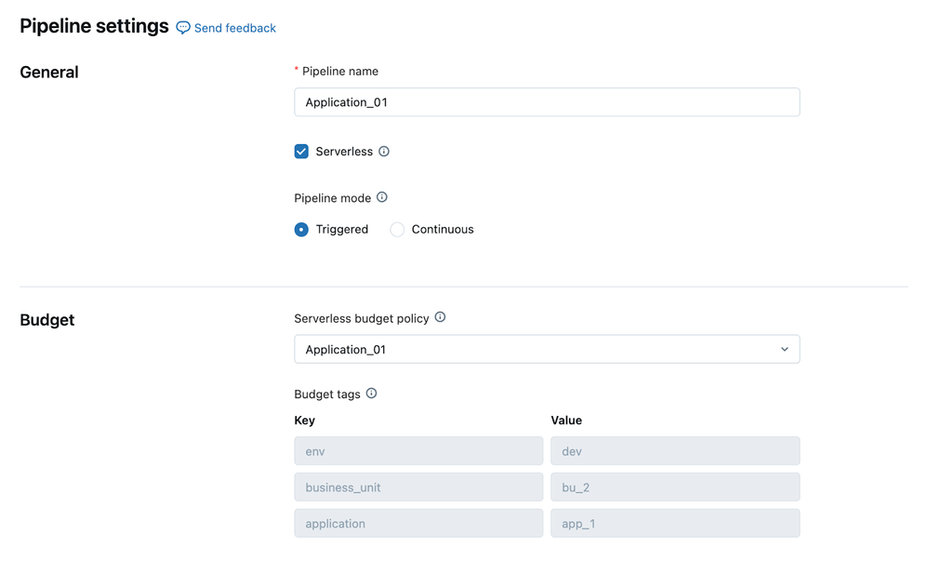929x574 pixels.
Task: Click the Serverless budget policy info icon
Action: pos(440,317)
